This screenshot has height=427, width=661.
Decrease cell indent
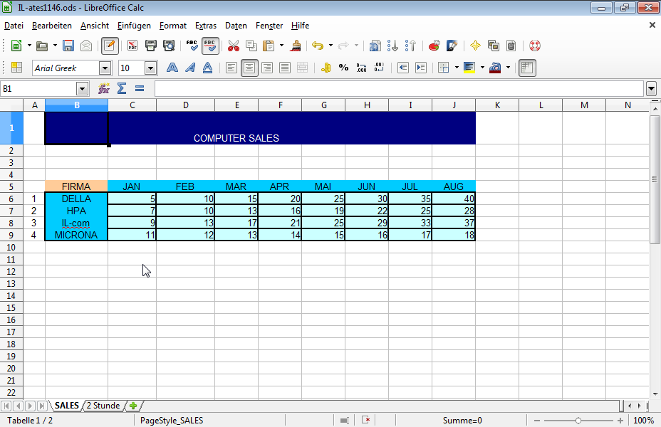[403, 68]
